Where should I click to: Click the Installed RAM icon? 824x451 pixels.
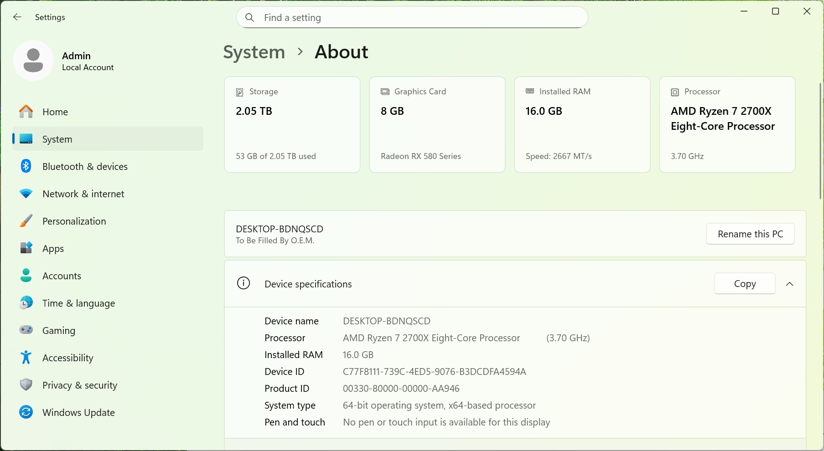[x=530, y=91]
